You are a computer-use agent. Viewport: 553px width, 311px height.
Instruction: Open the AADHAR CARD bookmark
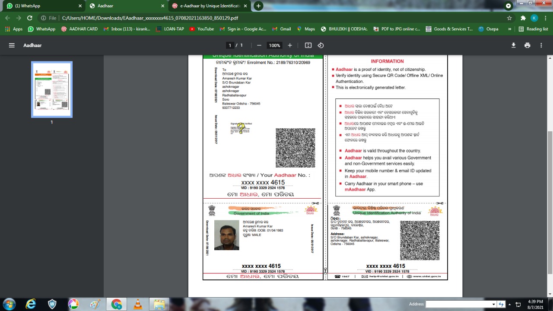click(x=79, y=29)
